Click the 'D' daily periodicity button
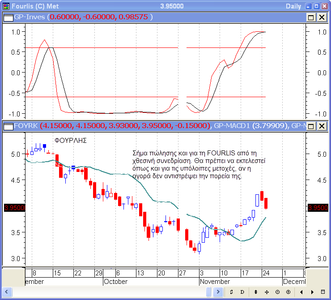The width and height of the screenshot is (331, 300). (242, 292)
